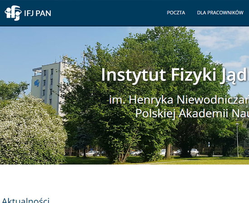The height and width of the screenshot is (203, 249).
Task: Click the Instytut Fizyki Jądrowej banner heading
Action: [x=175, y=75]
